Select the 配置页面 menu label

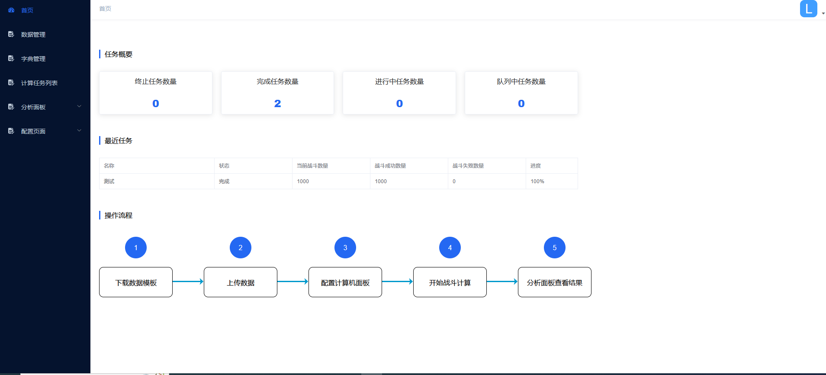[33, 131]
